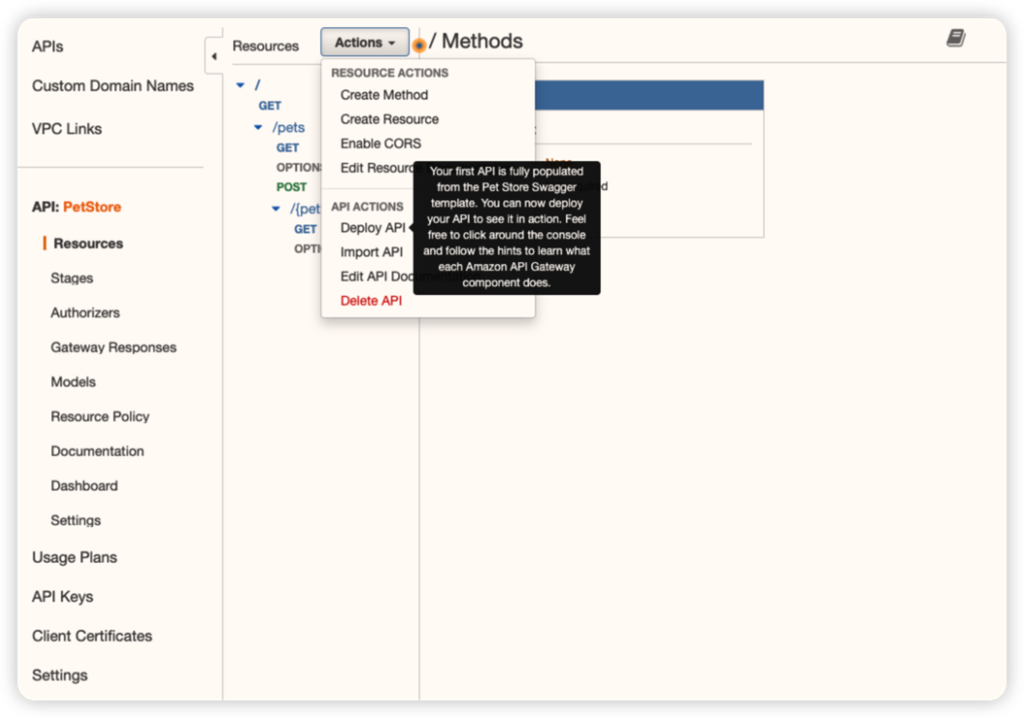Collapse the left navigation panel arrow
Image resolution: width=1024 pixels, height=718 pixels.
(x=213, y=56)
